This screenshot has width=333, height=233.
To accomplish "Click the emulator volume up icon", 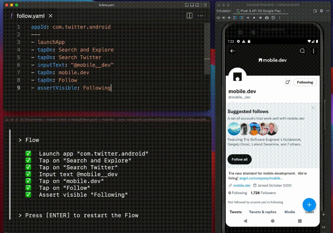I will coord(223,18).
